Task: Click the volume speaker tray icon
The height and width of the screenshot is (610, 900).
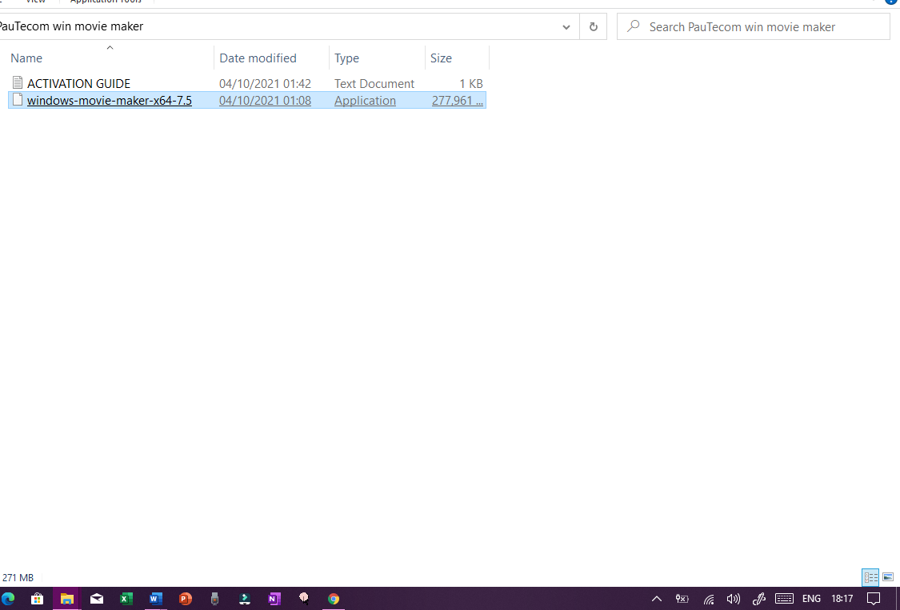Action: [x=734, y=599]
